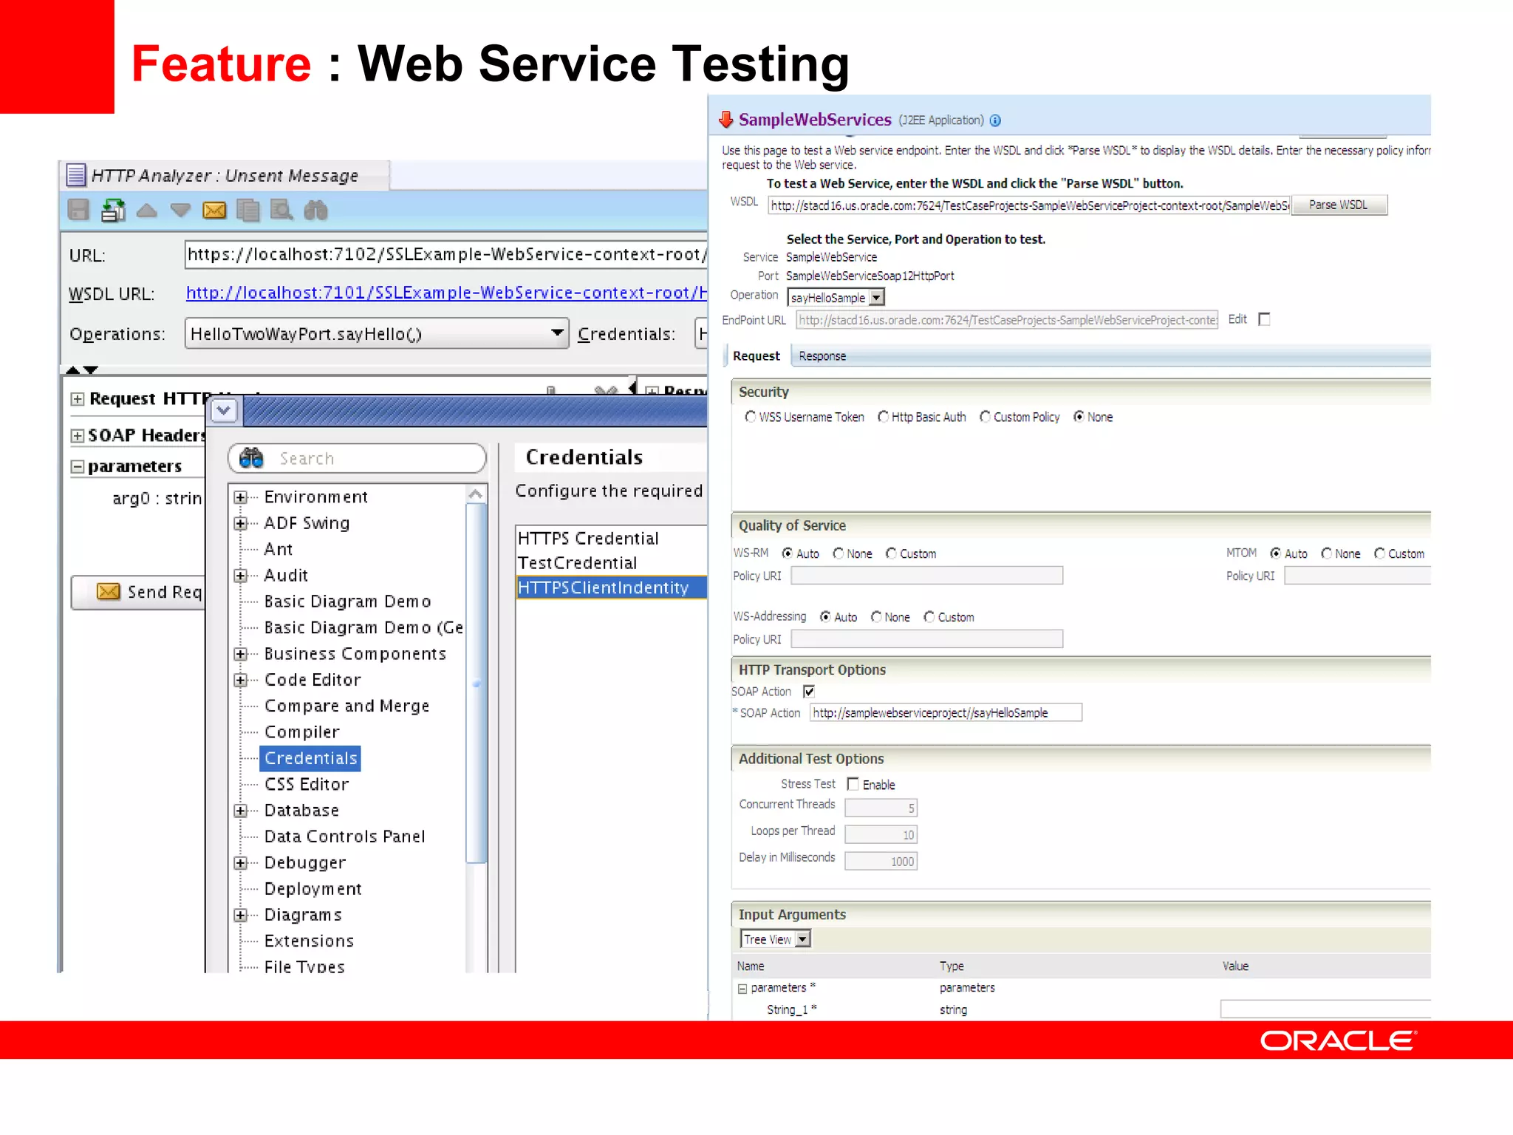Image resolution: width=1513 pixels, height=1135 pixels.
Task: Click the WS-RM Policy URI field
Action: (x=926, y=575)
